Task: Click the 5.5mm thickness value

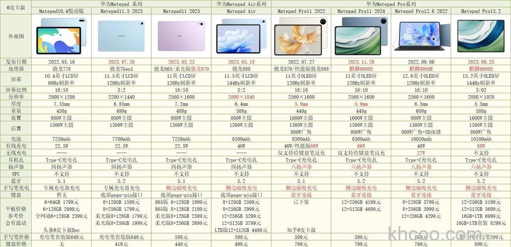Action: pyautogui.click(x=481, y=104)
